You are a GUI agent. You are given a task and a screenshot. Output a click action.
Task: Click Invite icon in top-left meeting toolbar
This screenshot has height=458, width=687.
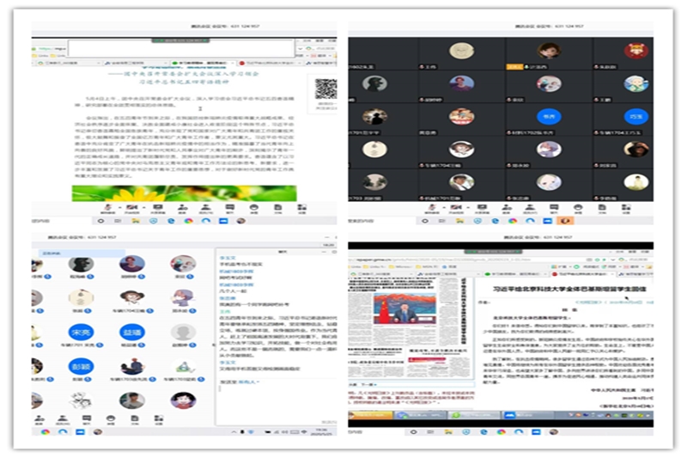click(x=182, y=209)
